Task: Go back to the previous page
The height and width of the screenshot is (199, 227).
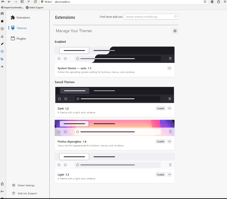Action: [x=9, y=2]
